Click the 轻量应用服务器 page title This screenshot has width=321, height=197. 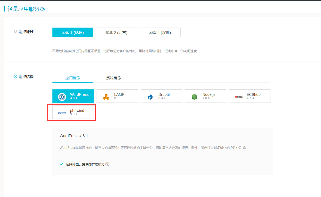tap(26, 9)
